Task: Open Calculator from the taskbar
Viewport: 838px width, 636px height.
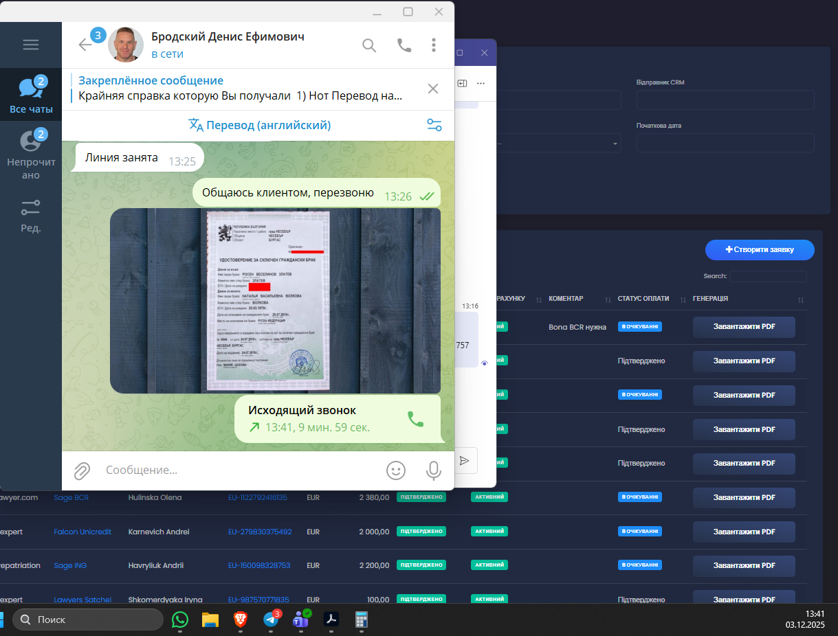Action: [x=362, y=620]
